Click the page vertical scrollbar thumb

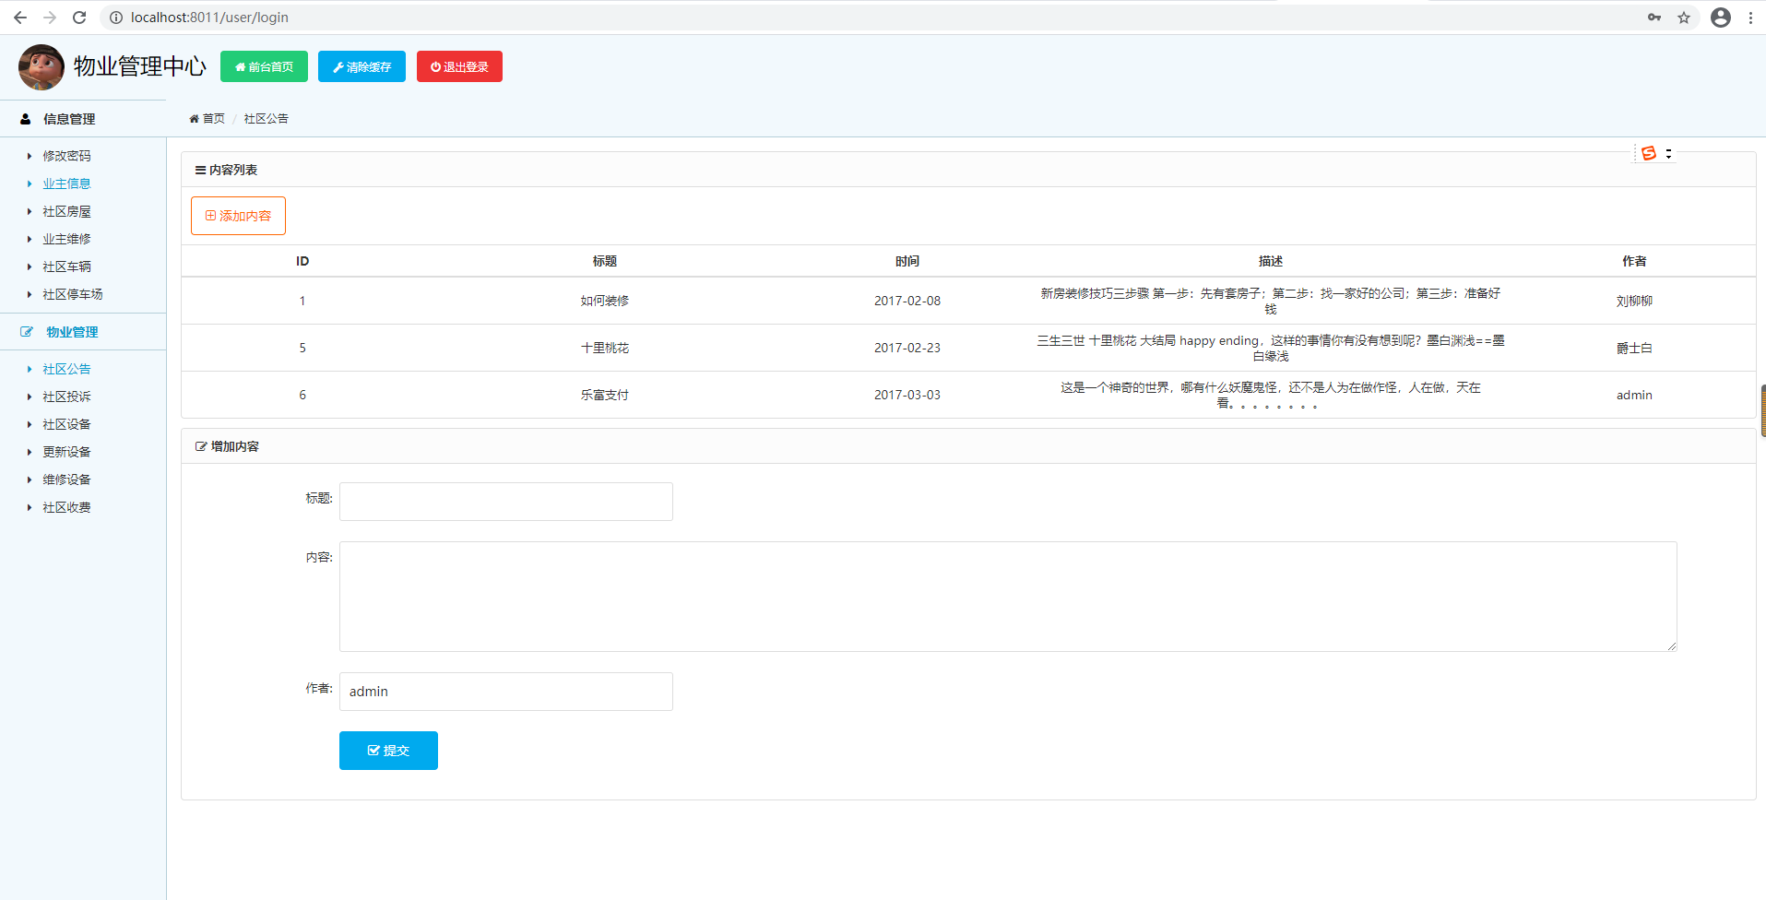tap(1762, 410)
